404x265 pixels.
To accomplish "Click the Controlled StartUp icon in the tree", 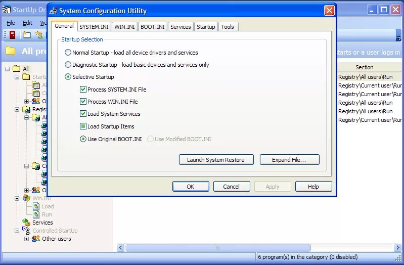I will 26,231.
